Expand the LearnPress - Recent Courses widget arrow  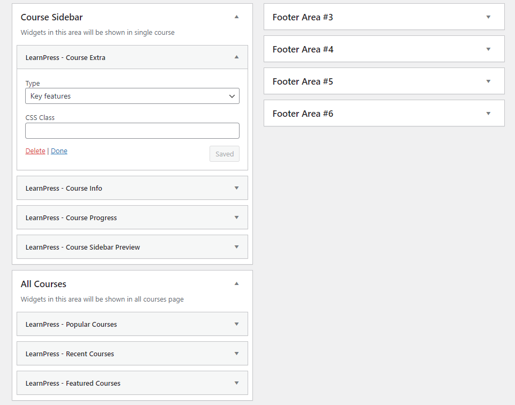[236, 354]
